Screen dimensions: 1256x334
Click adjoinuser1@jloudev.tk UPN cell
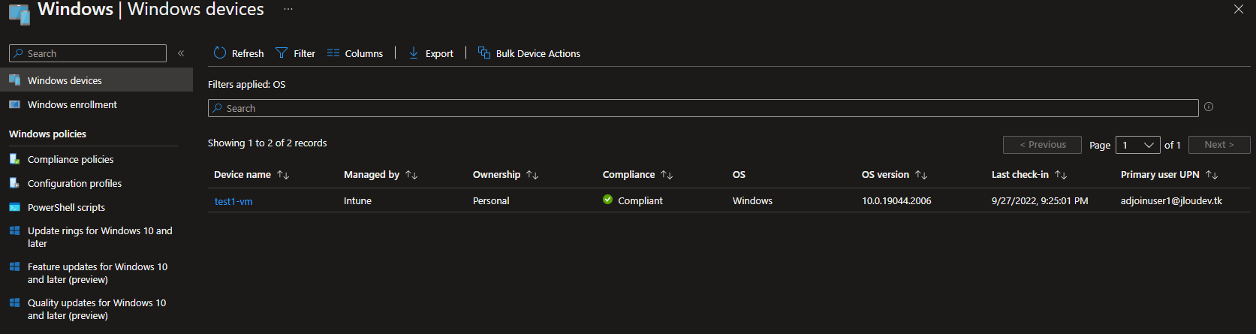1171,201
